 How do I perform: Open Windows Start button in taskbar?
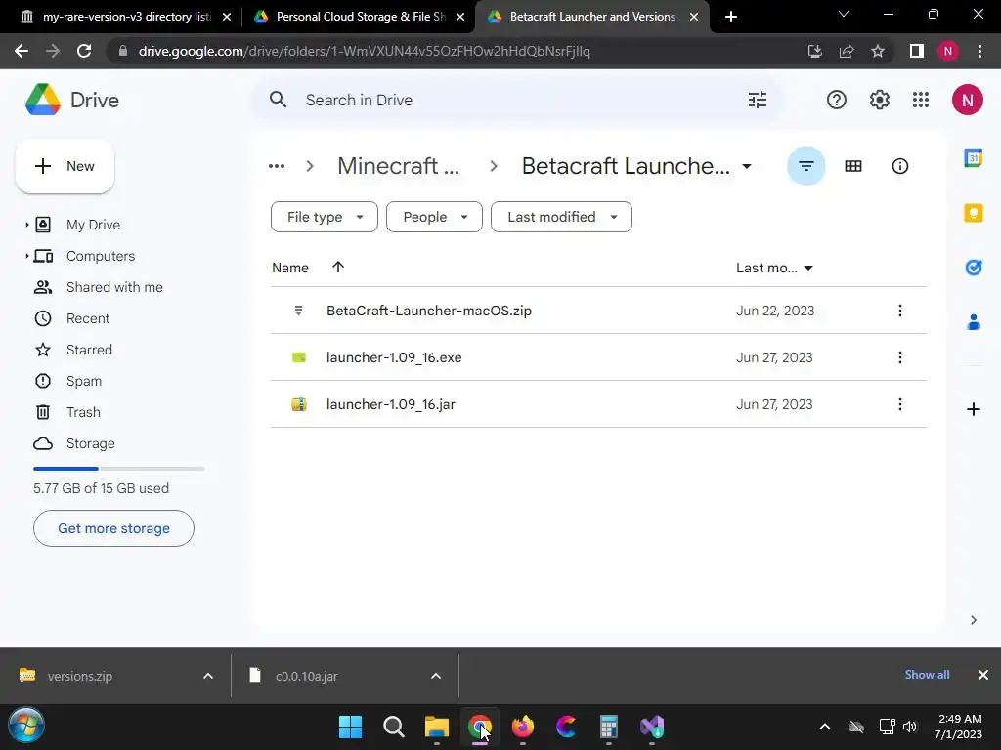coord(350,727)
